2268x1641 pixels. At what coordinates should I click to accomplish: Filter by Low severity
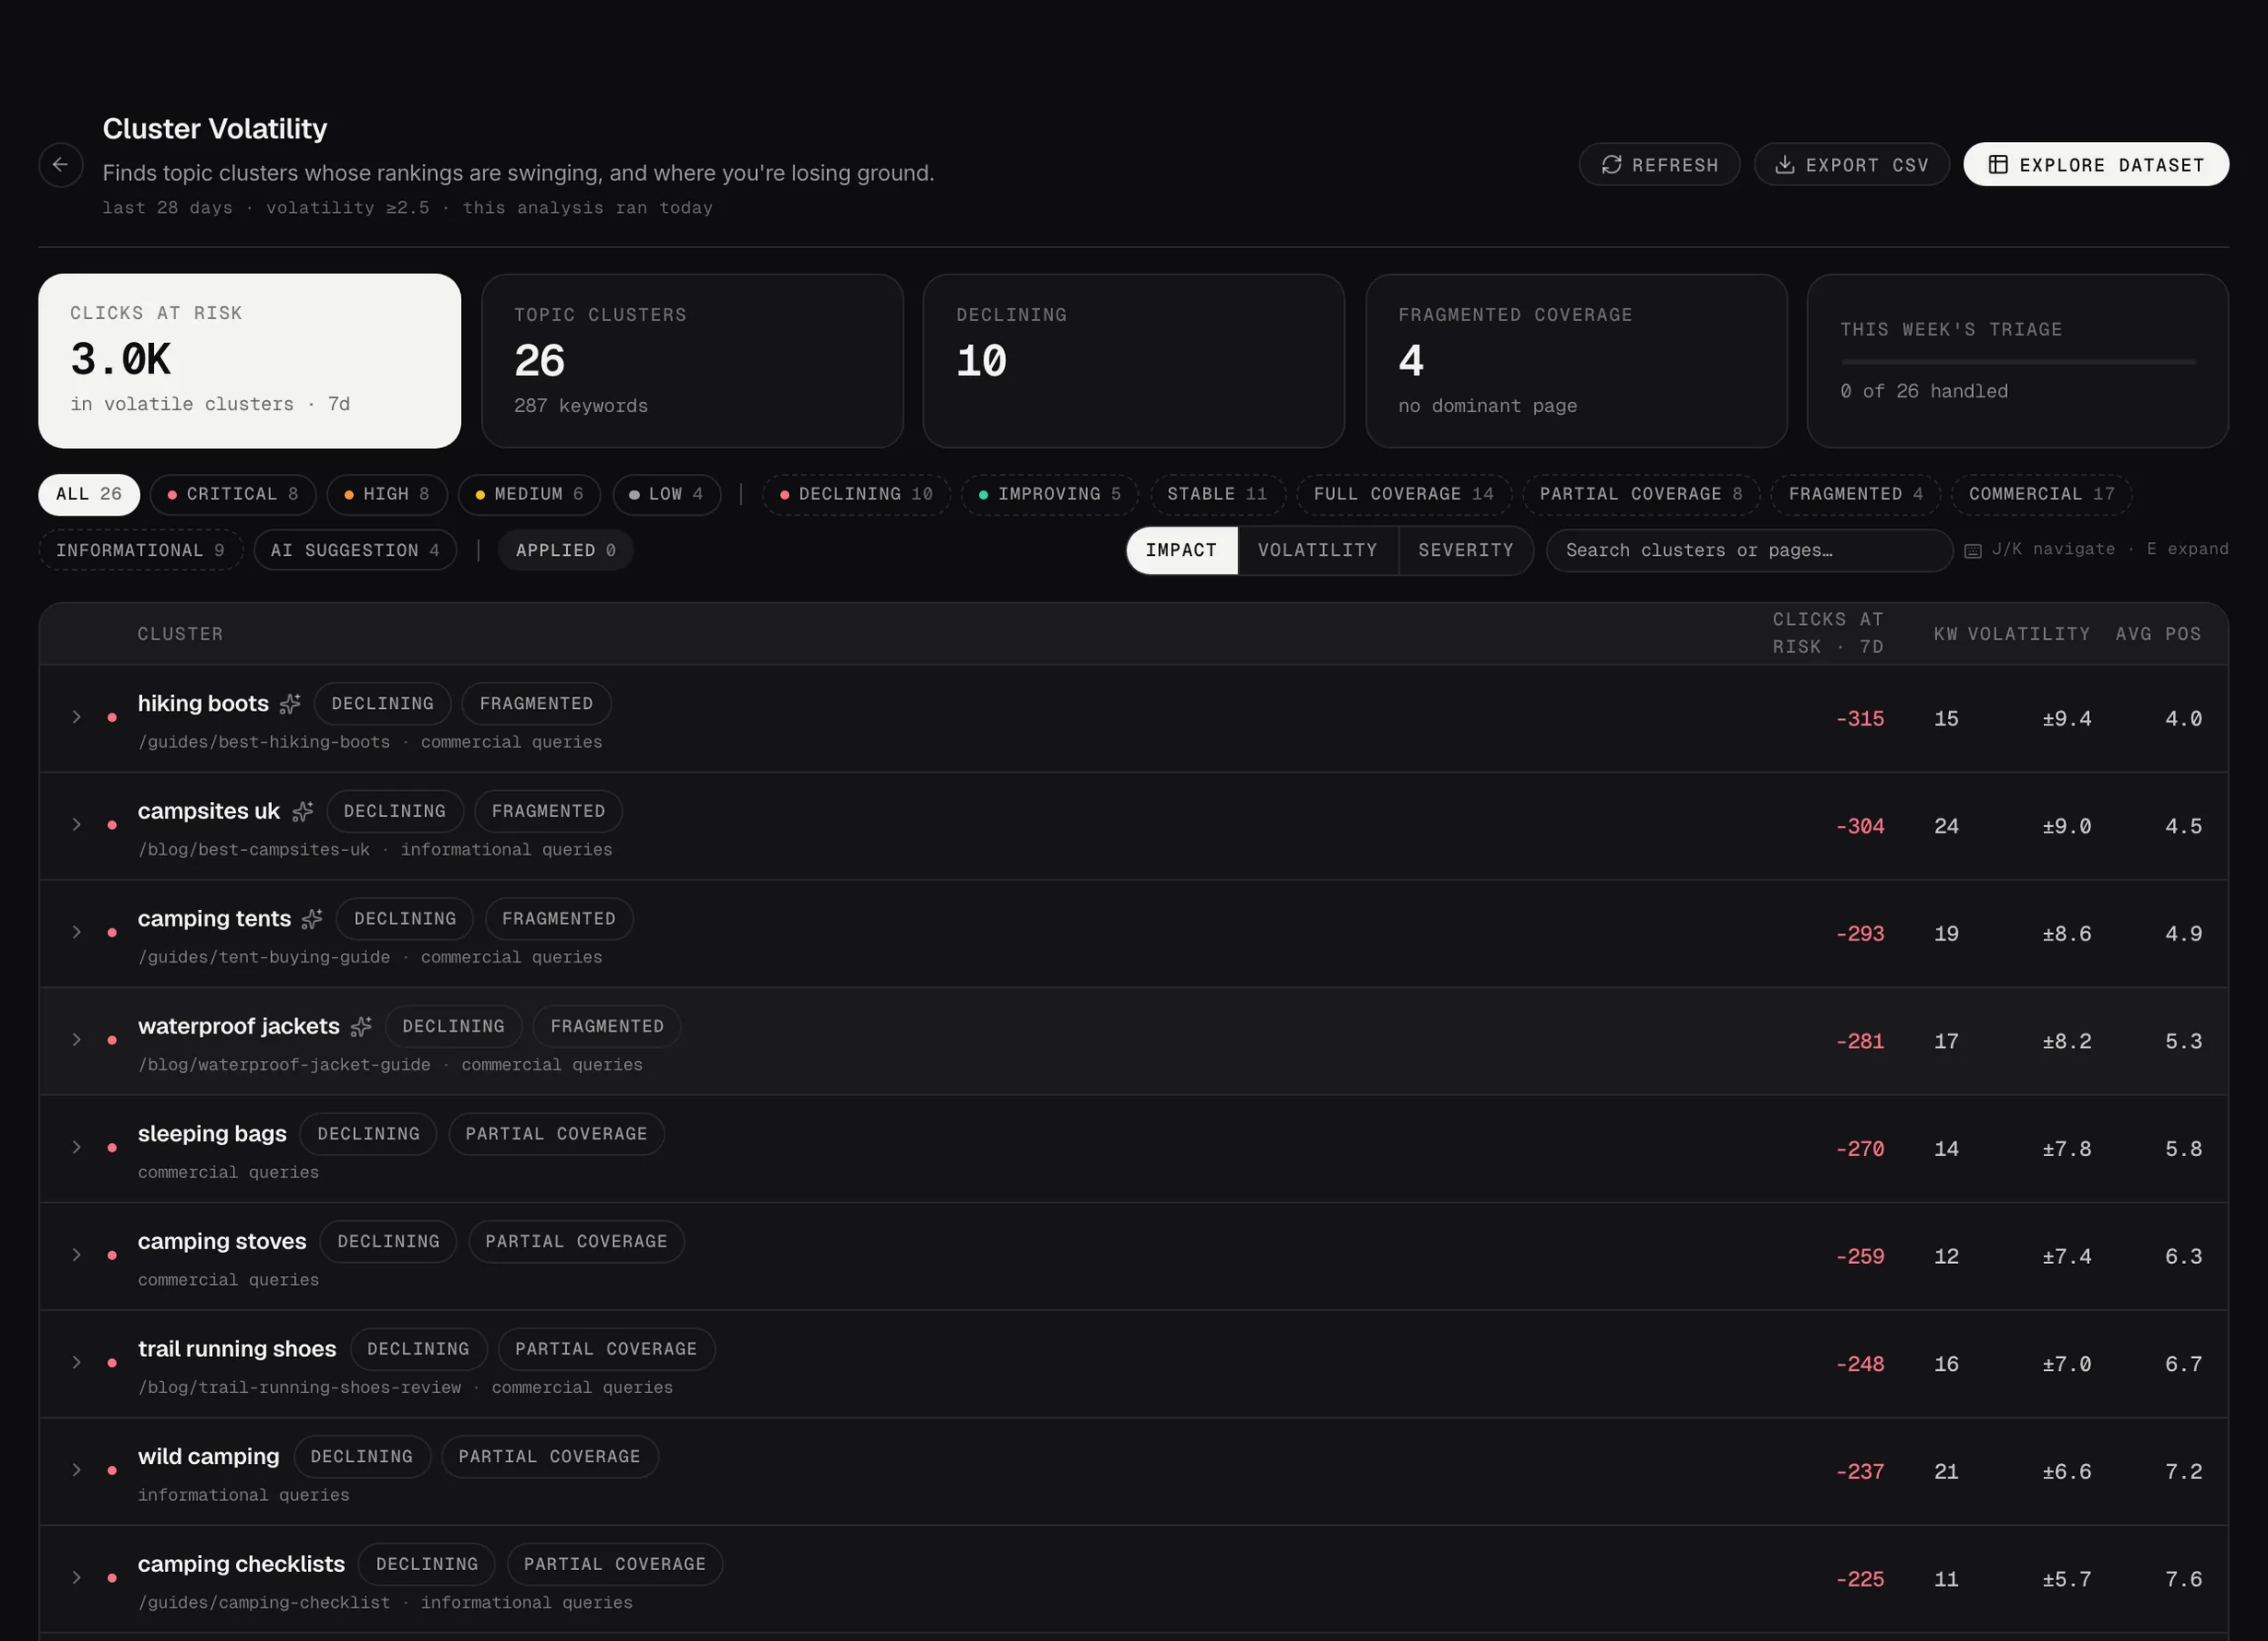coord(666,494)
